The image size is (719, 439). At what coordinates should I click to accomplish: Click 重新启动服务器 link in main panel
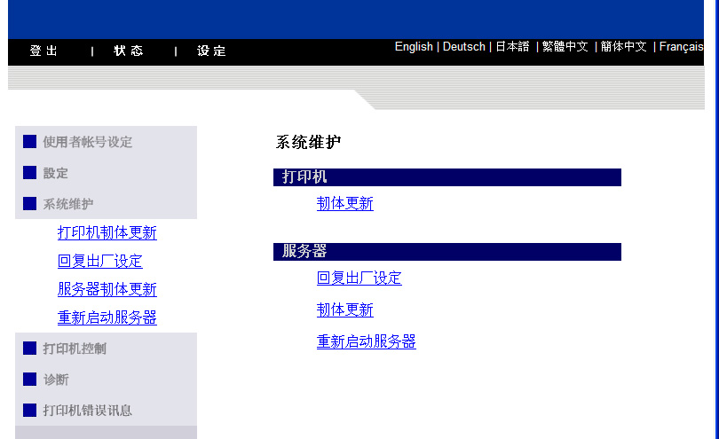pos(366,342)
